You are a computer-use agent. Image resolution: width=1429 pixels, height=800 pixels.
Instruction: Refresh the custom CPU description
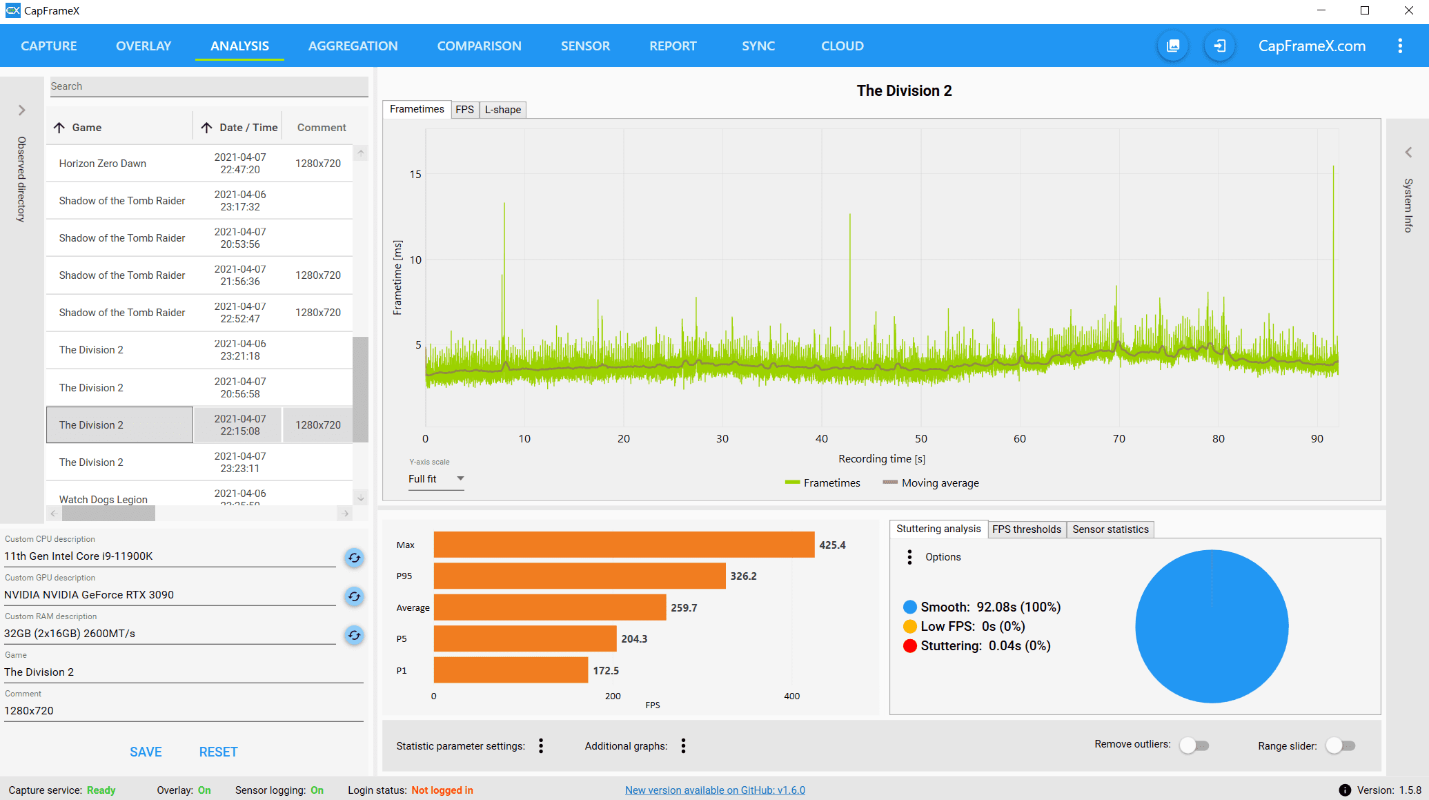pos(354,558)
